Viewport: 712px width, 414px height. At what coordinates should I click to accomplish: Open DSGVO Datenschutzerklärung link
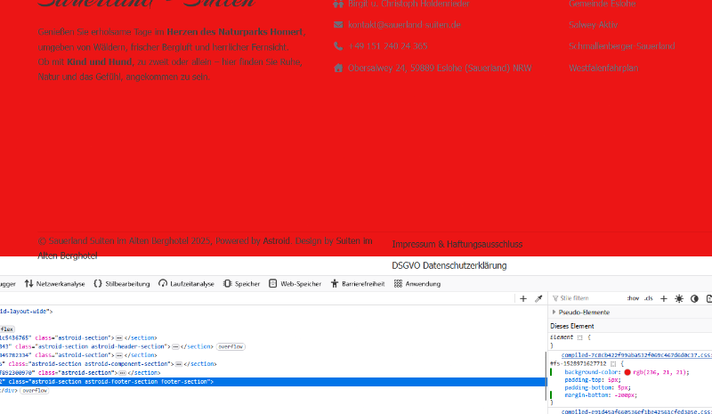click(x=449, y=266)
